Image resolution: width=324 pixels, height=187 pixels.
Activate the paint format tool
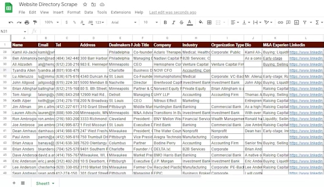click(x=35, y=22)
